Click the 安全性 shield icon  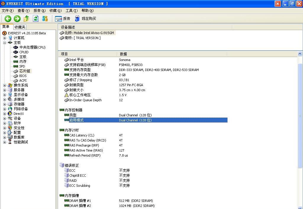[10, 128]
